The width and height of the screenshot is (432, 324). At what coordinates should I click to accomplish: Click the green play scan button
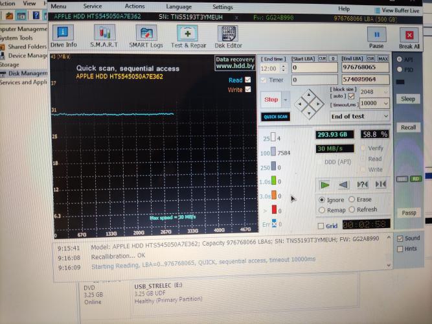pyautogui.click(x=325, y=185)
